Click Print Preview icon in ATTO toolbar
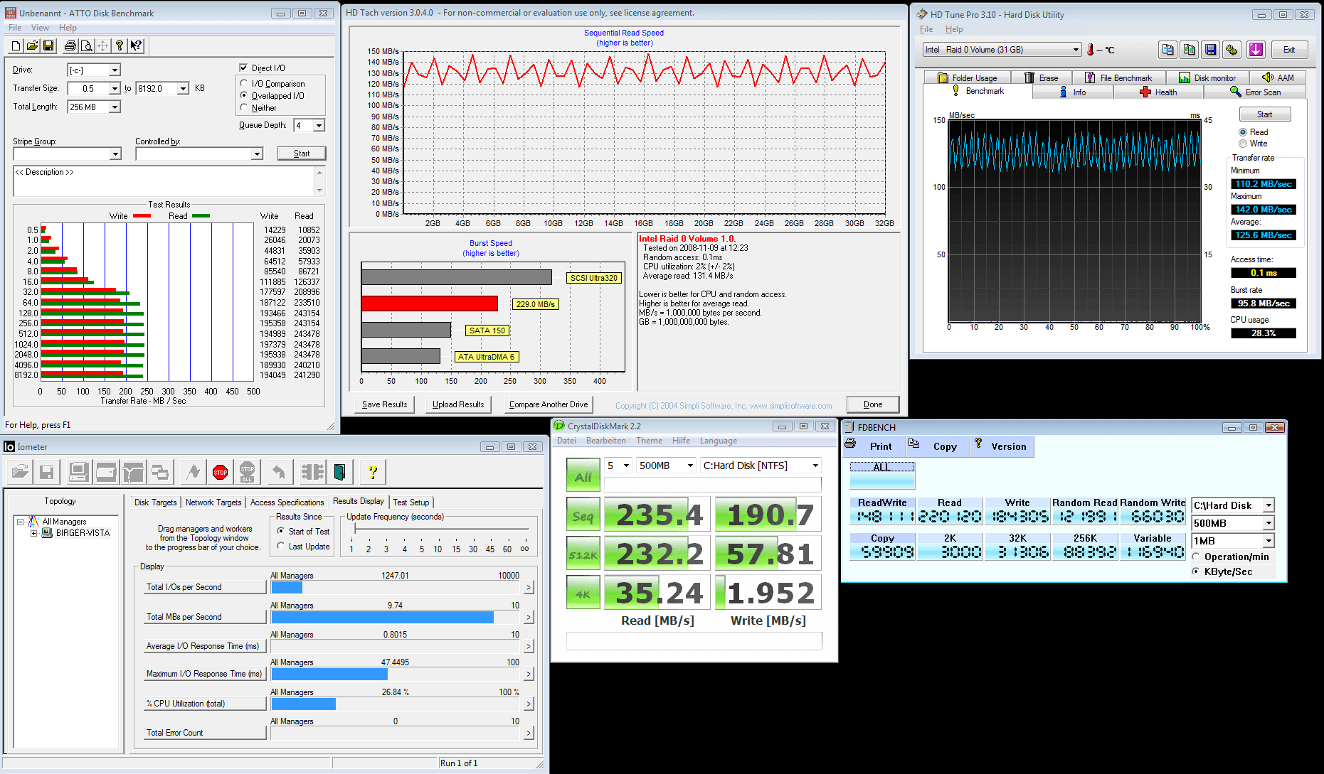Screen dimensions: 1324x774 (86, 45)
